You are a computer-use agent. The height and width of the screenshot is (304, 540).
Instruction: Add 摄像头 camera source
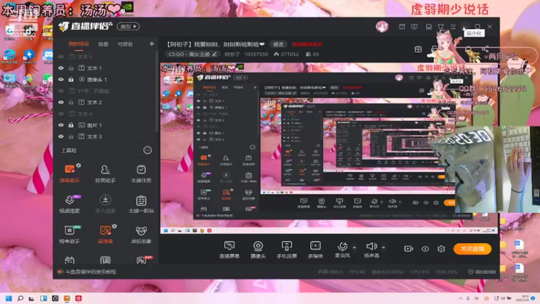pos(258,249)
